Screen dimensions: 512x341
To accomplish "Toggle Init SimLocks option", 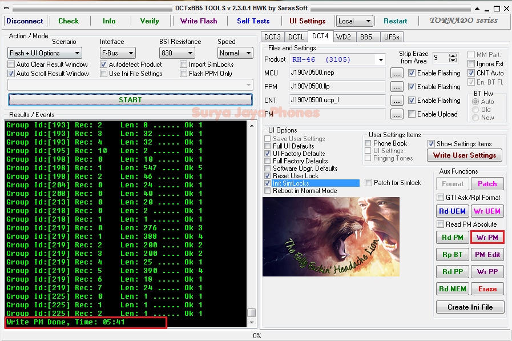I will tap(268, 183).
